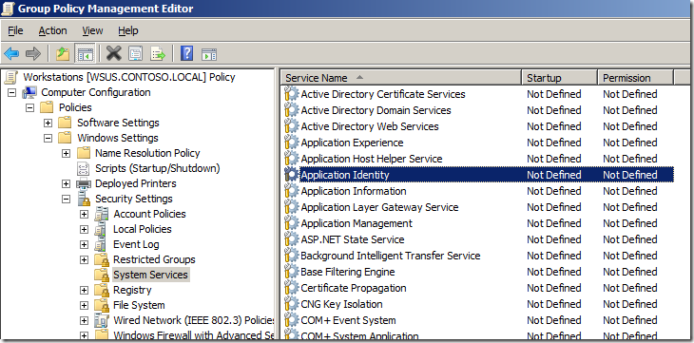Select Base Filtering Engine service row

pos(478,272)
